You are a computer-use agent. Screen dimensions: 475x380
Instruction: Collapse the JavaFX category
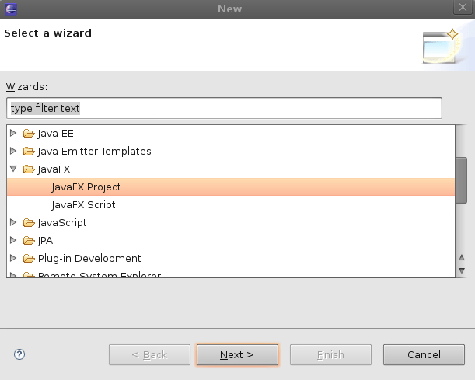point(13,169)
